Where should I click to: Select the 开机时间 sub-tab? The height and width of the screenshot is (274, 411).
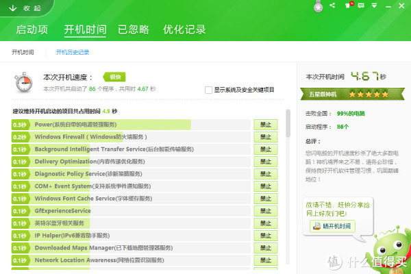pos(23,52)
